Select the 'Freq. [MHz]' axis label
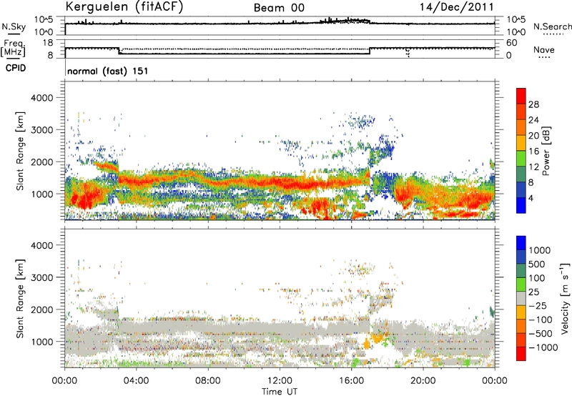 (x=13, y=48)
